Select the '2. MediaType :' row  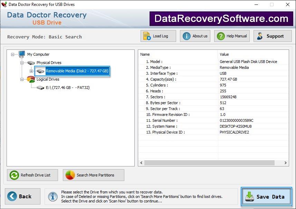213,67
